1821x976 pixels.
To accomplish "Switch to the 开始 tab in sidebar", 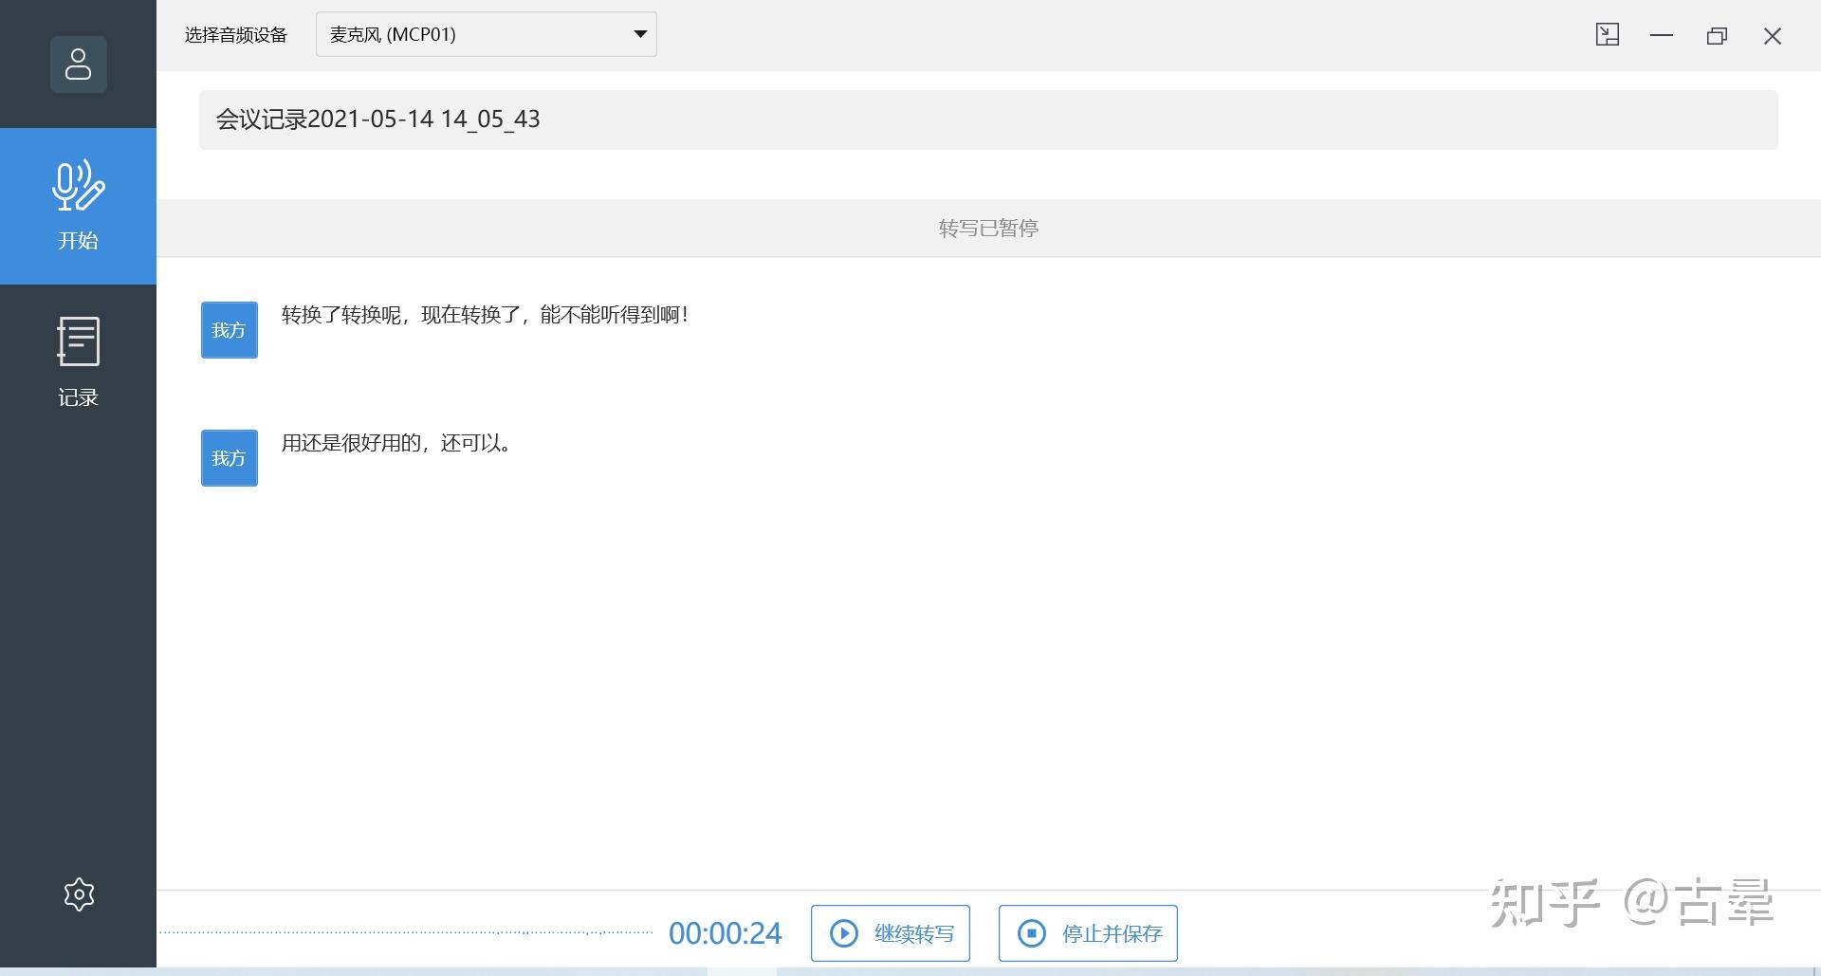I will coord(78,205).
